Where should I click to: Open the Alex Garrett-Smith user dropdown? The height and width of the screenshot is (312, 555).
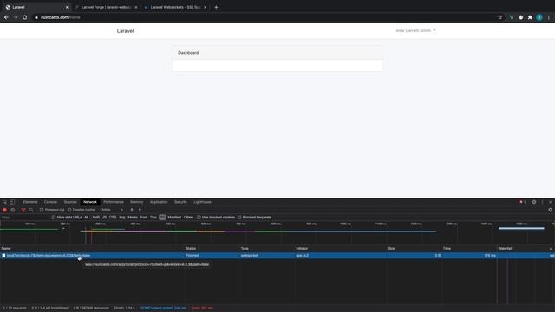(x=415, y=30)
